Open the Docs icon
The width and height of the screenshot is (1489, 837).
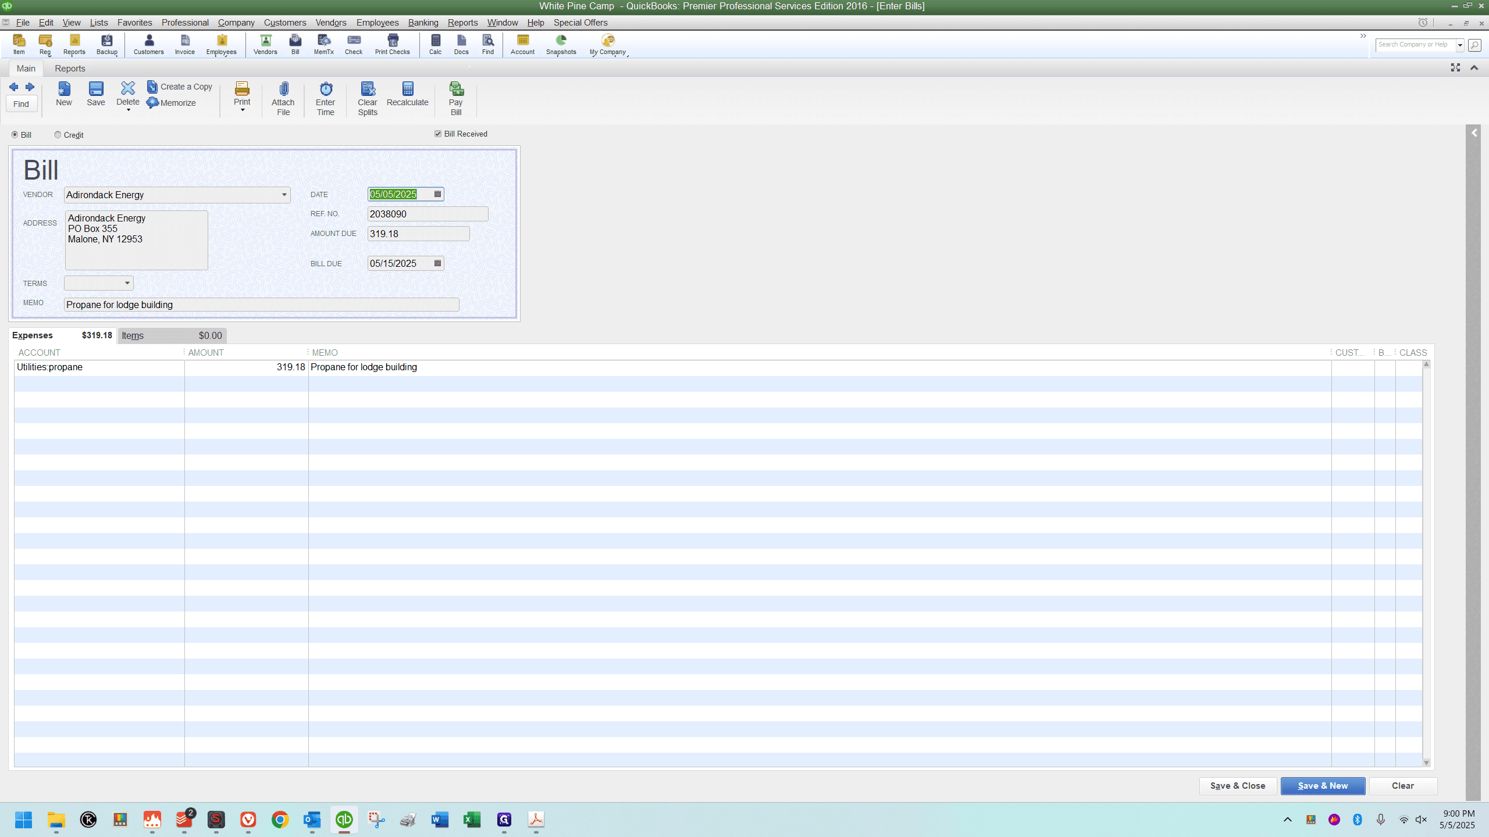click(x=461, y=44)
